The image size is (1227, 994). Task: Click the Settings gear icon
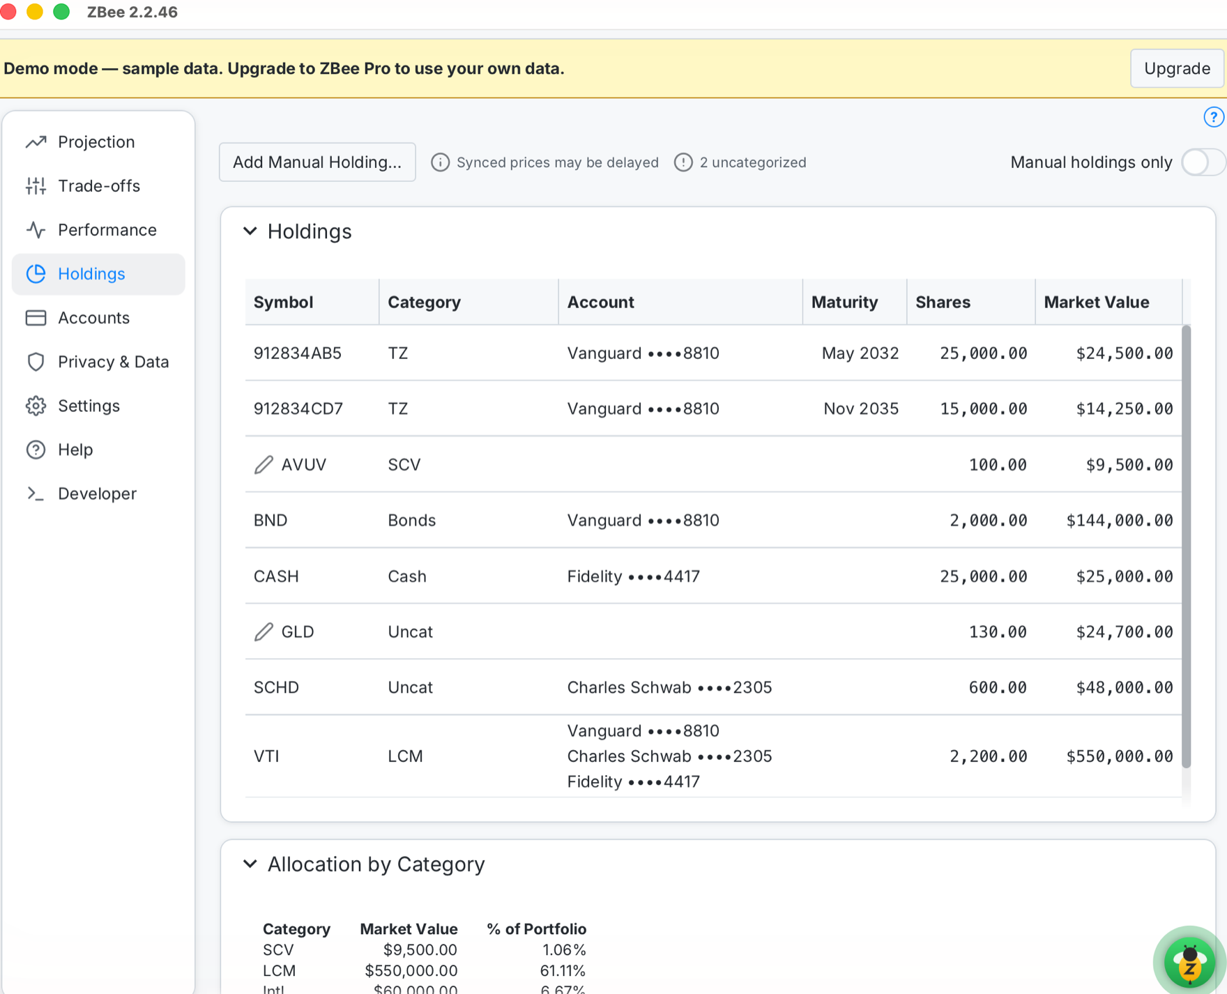point(36,406)
